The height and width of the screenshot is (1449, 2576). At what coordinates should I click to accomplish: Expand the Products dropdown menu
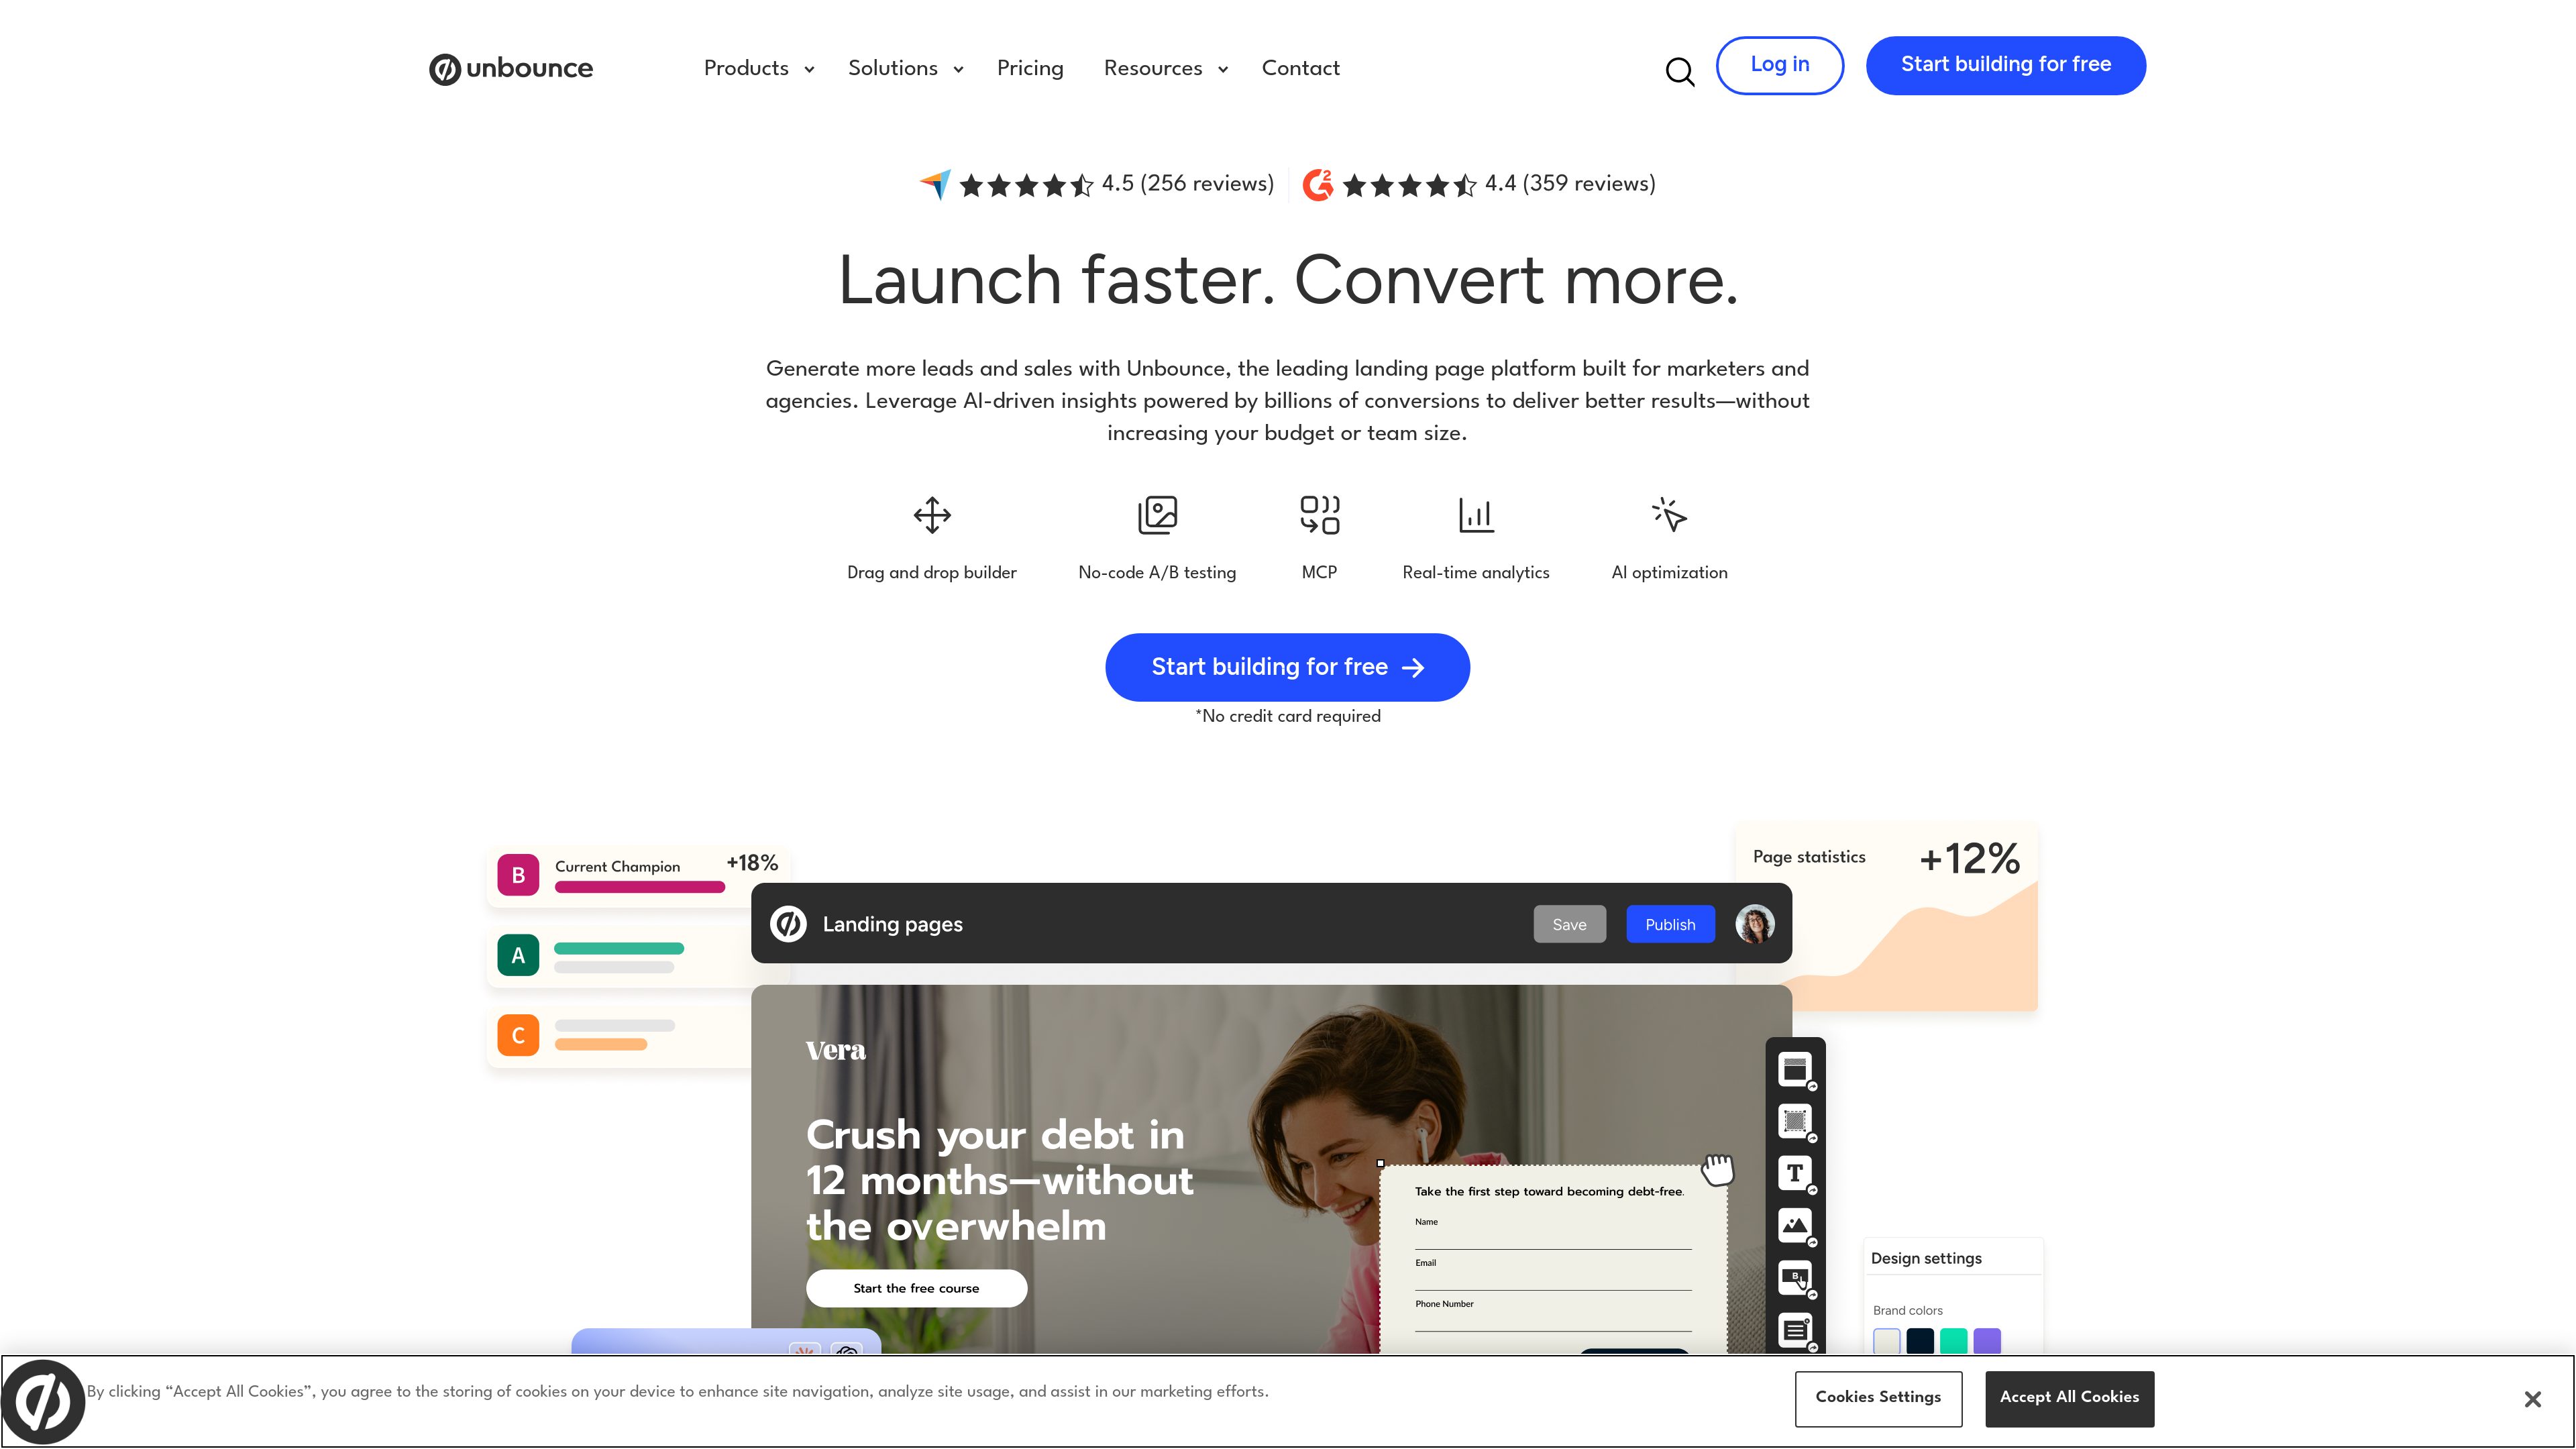(x=759, y=68)
